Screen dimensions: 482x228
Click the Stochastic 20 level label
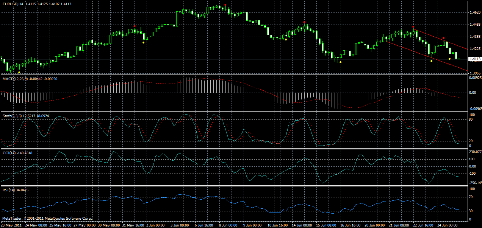coord(471,140)
